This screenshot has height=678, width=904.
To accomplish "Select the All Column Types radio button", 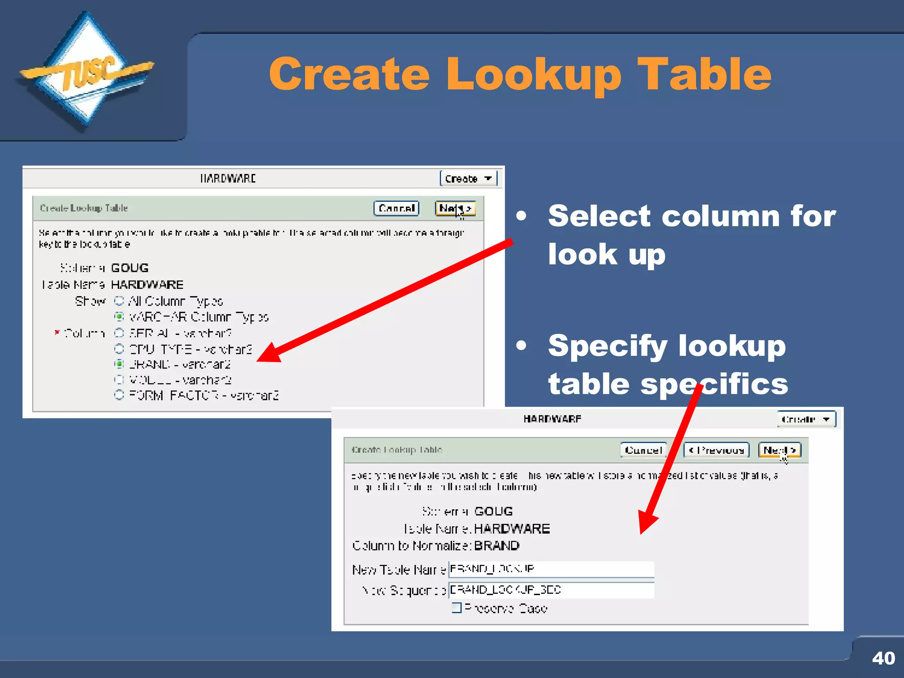I will click(119, 301).
